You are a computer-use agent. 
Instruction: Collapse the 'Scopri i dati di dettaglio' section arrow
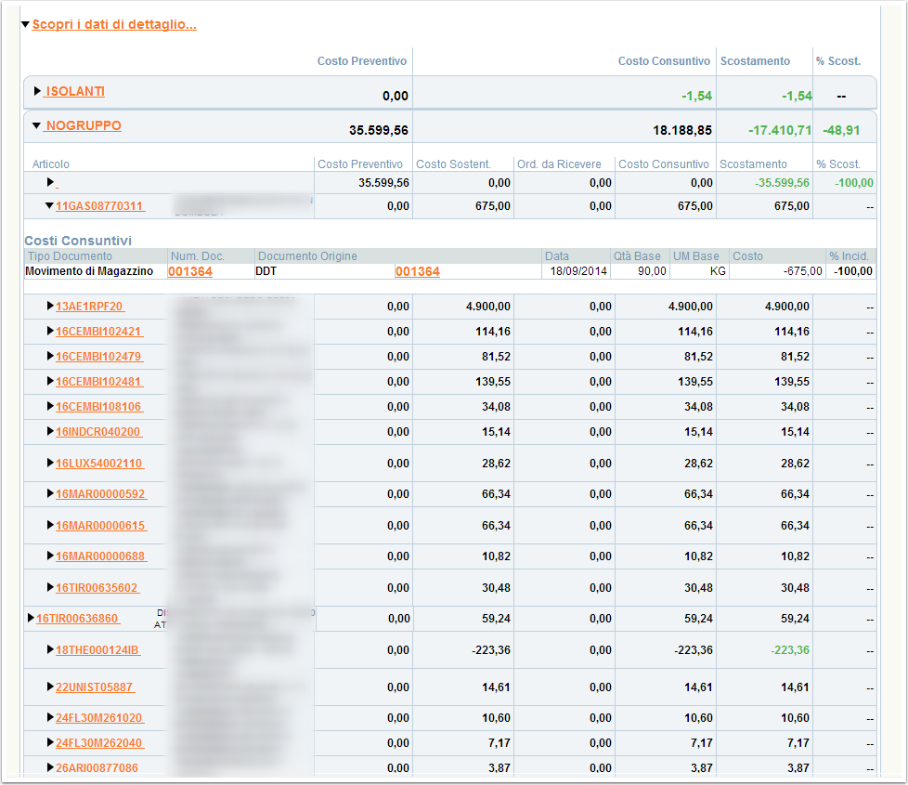[25, 25]
